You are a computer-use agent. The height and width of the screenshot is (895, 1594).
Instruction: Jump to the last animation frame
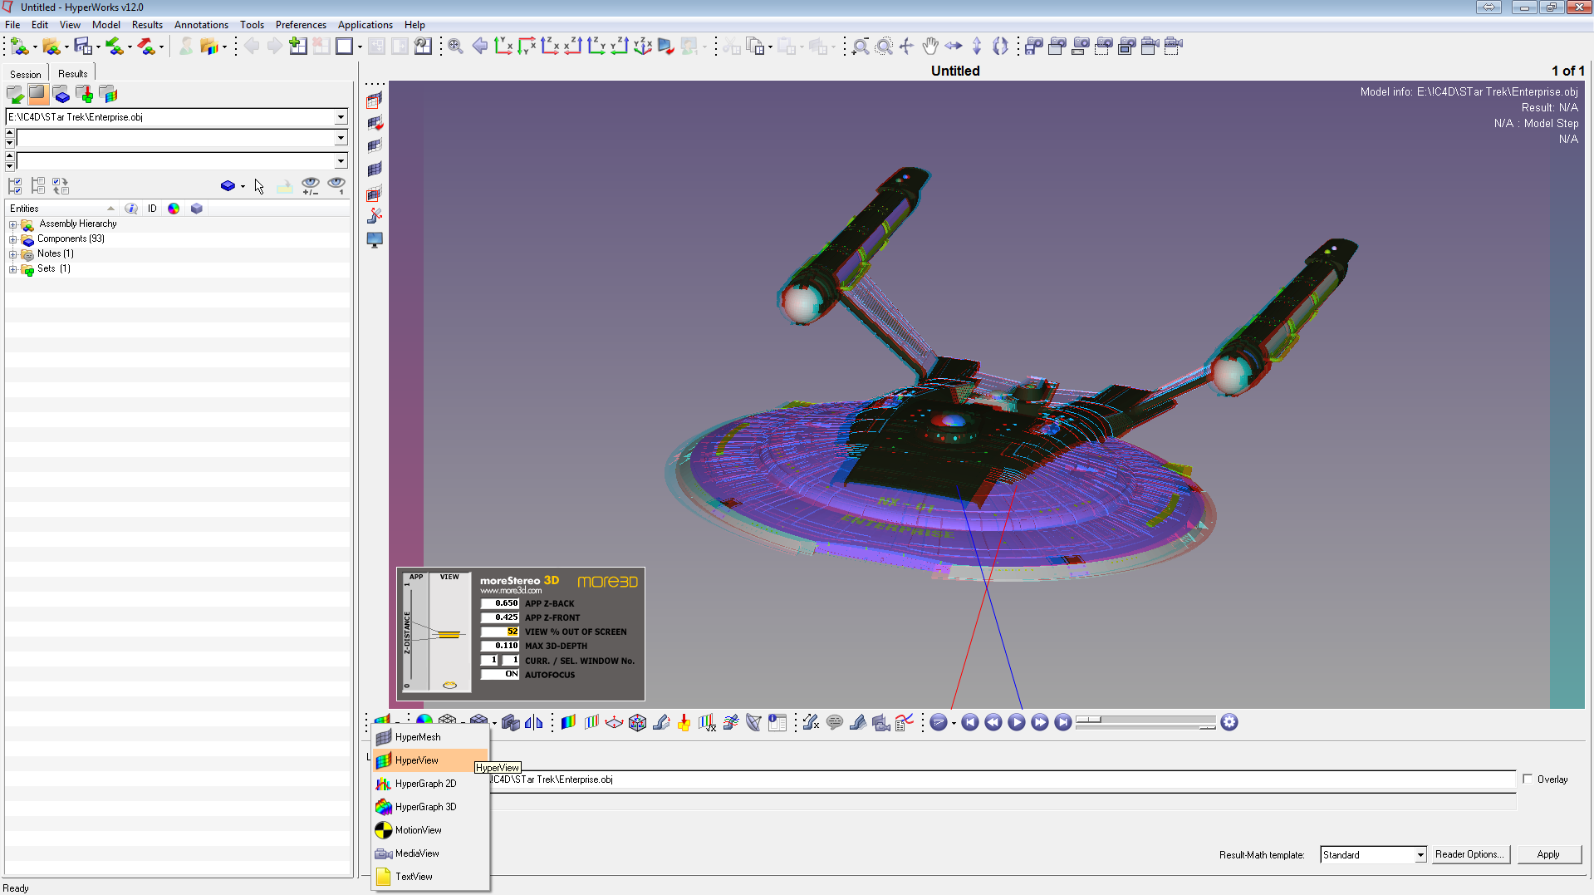(1062, 722)
